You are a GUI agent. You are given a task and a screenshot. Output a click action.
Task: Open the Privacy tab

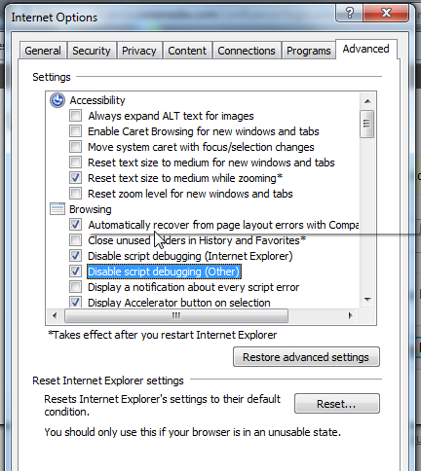click(x=139, y=51)
